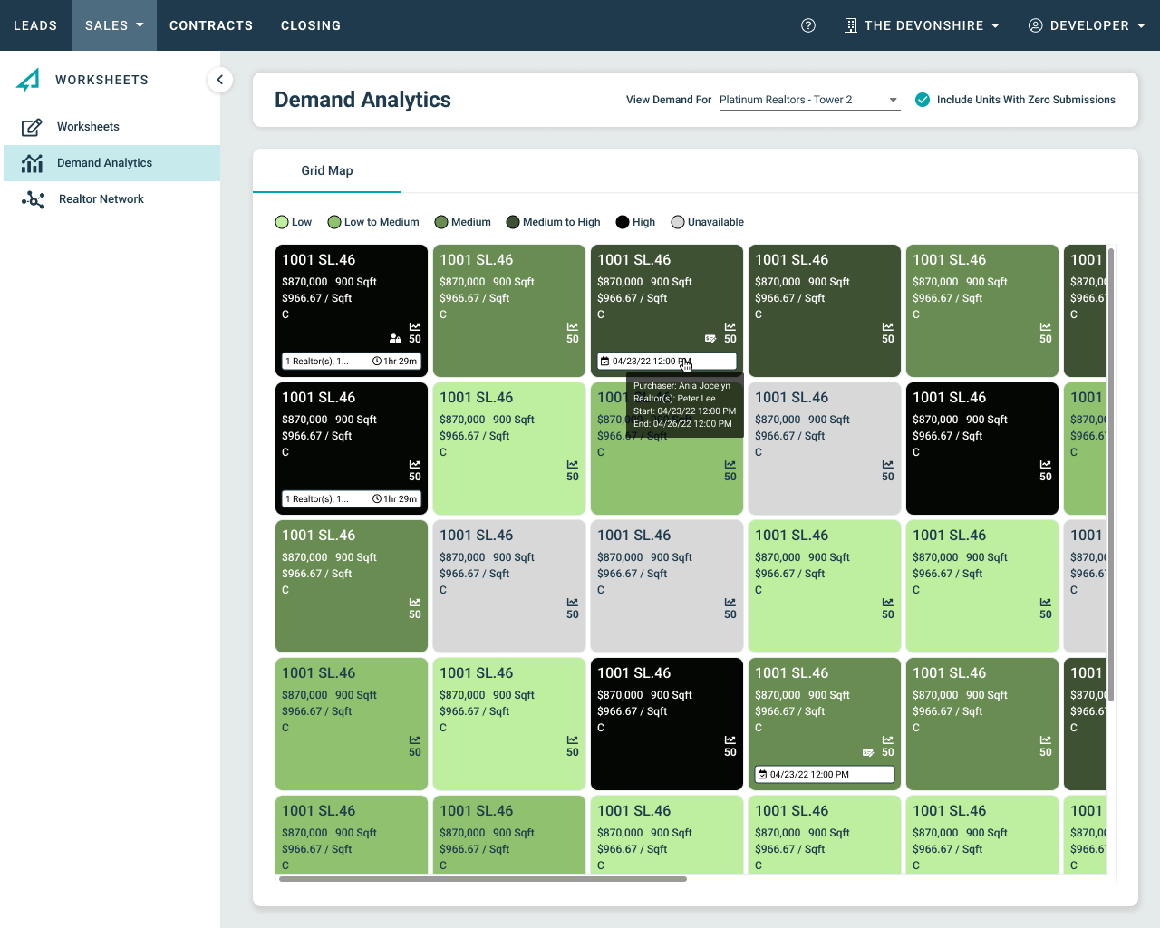1160x928 pixels.
Task: Click the Demand Analytics bar chart icon
Action: (x=32, y=163)
